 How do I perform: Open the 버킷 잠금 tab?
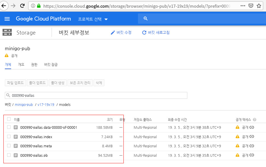tap(51, 65)
